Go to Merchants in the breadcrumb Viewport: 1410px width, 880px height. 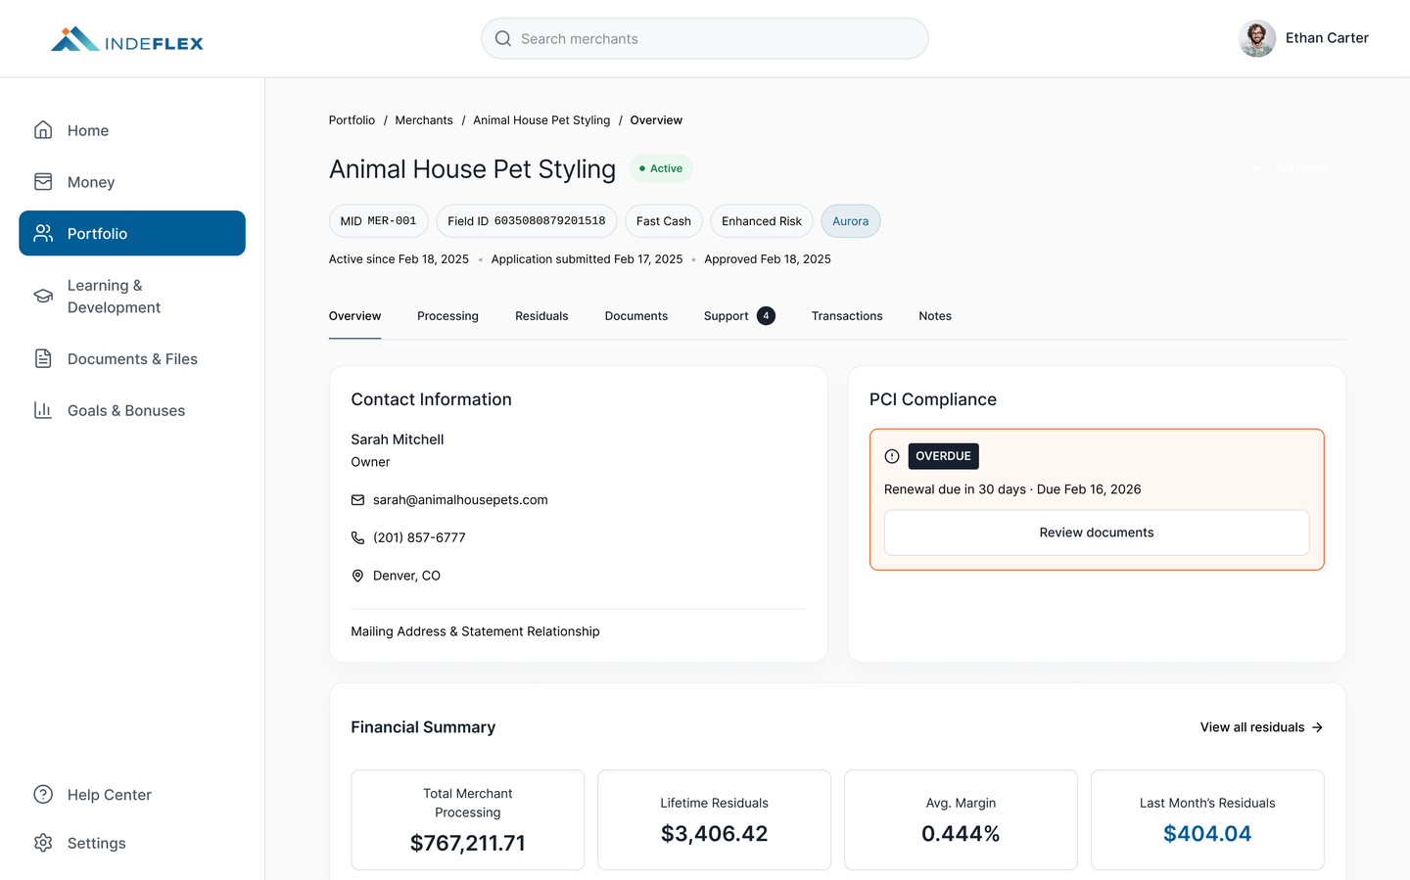coord(424,120)
